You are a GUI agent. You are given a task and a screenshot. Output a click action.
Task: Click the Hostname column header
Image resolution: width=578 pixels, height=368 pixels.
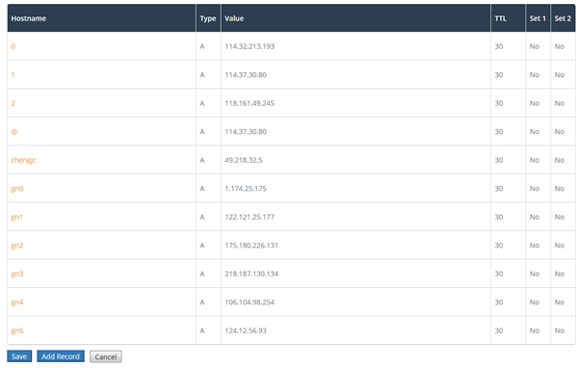click(x=29, y=18)
